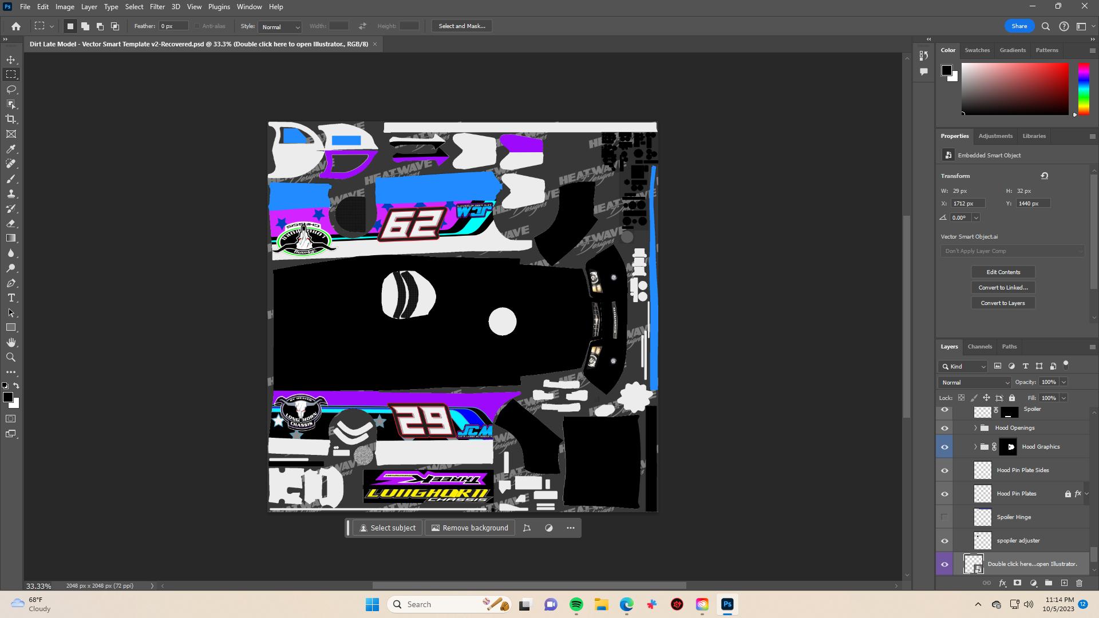Select the Eyedropper tool
Image resolution: width=1099 pixels, height=618 pixels.
point(11,149)
